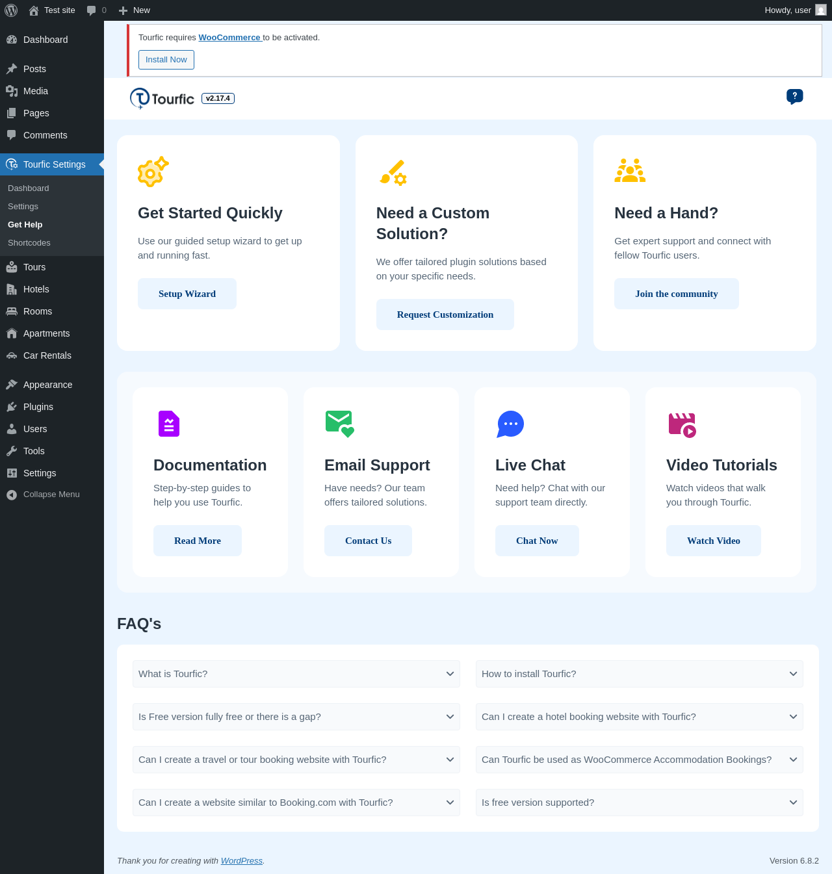The height and width of the screenshot is (874, 832).
Task: Open the blue help chat icon
Action: pyautogui.click(x=794, y=97)
